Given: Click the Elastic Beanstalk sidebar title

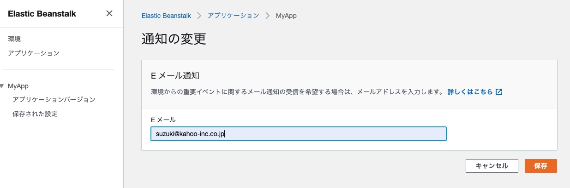Looking at the screenshot, I should coord(42,13).
